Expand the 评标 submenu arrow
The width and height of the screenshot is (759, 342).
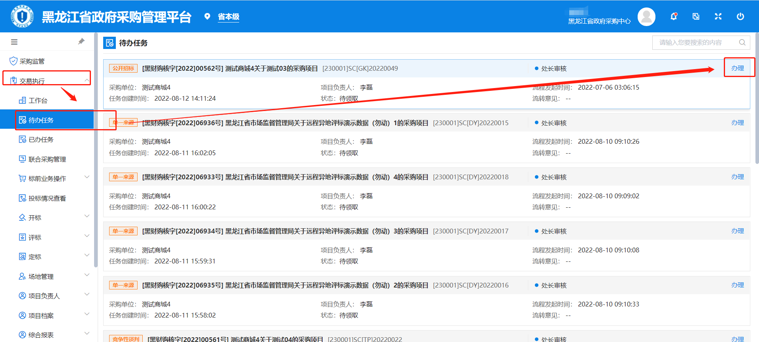tap(87, 236)
